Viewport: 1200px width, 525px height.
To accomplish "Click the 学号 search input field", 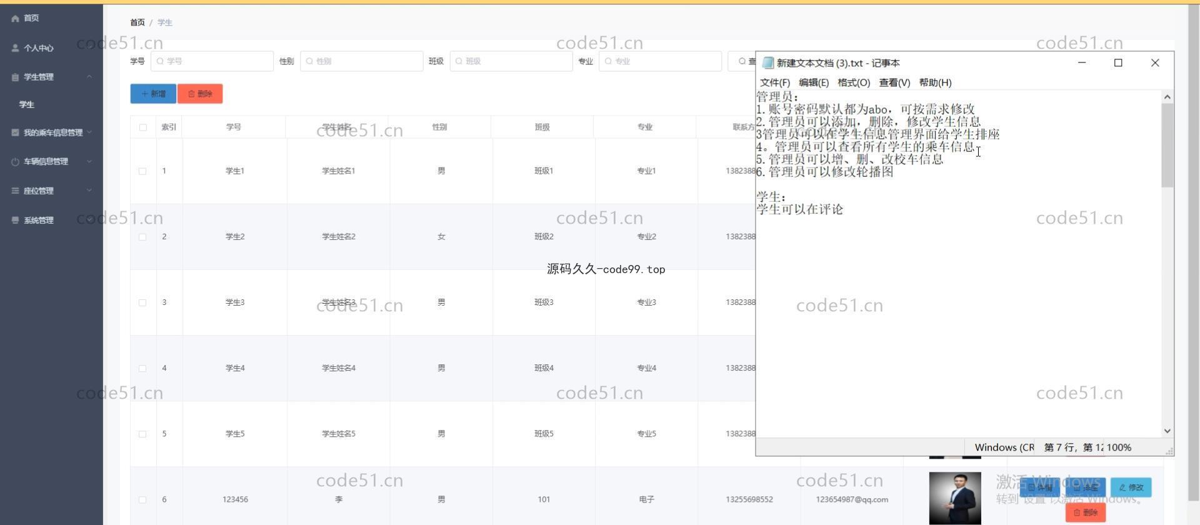I will [212, 61].
